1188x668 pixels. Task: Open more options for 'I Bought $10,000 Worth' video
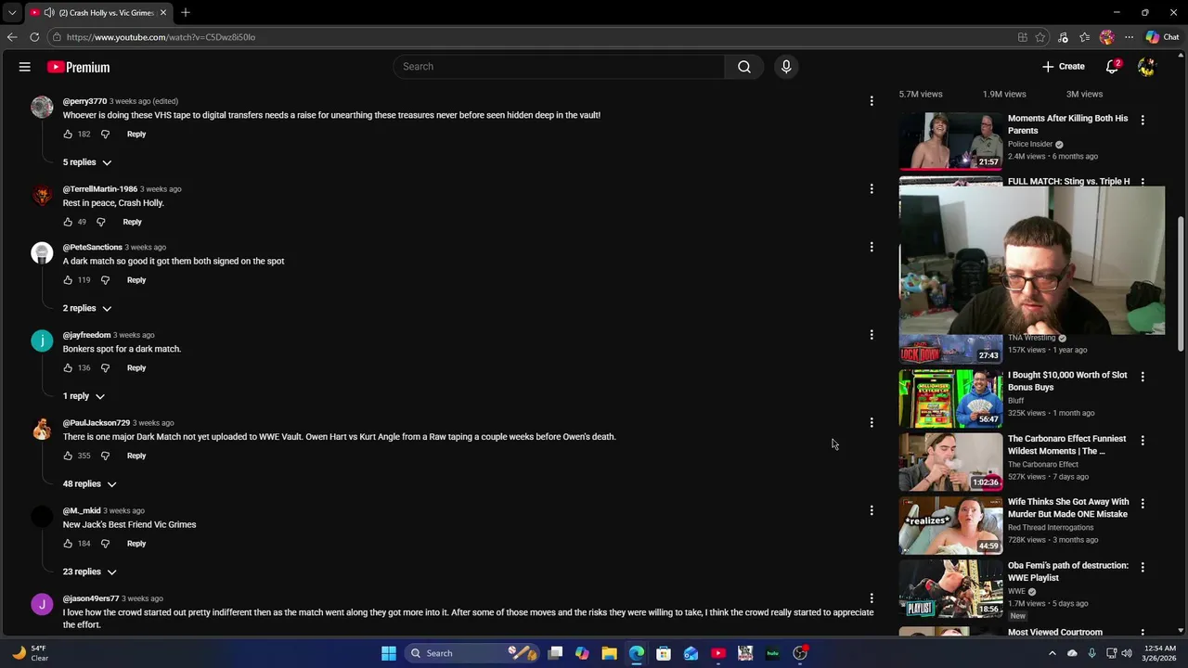click(1143, 377)
